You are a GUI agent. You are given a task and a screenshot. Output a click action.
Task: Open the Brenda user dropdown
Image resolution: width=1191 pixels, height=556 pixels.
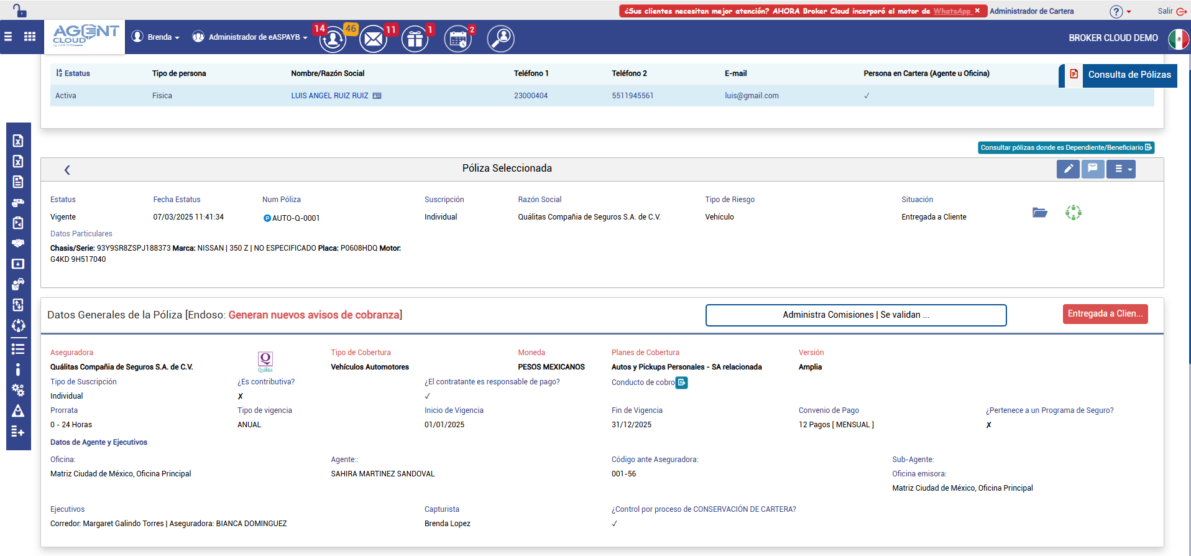(x=156, y=37)
